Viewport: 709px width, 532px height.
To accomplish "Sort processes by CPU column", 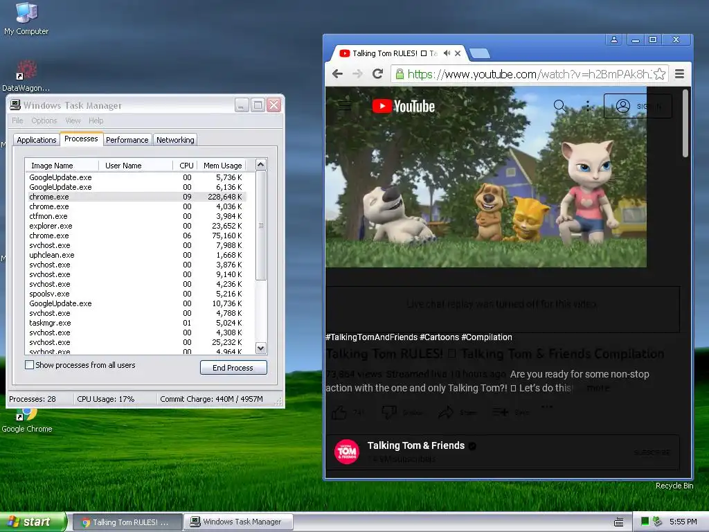I will coord(185,166).
